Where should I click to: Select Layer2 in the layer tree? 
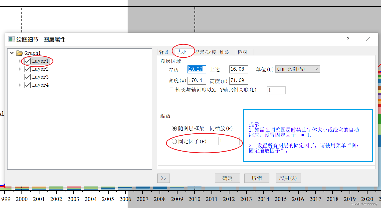pyautogui.click(x=40, y=69)
